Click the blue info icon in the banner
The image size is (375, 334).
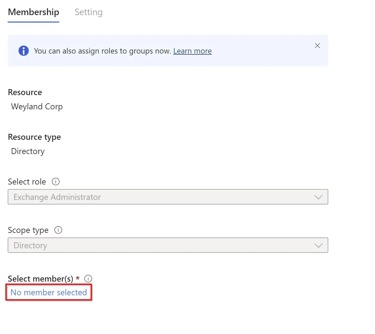tap(24, 51)
